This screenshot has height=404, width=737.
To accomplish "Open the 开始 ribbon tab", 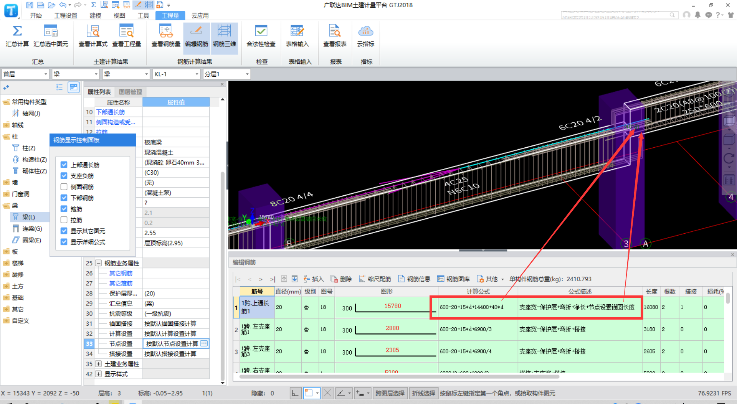I will coord(36,15).
